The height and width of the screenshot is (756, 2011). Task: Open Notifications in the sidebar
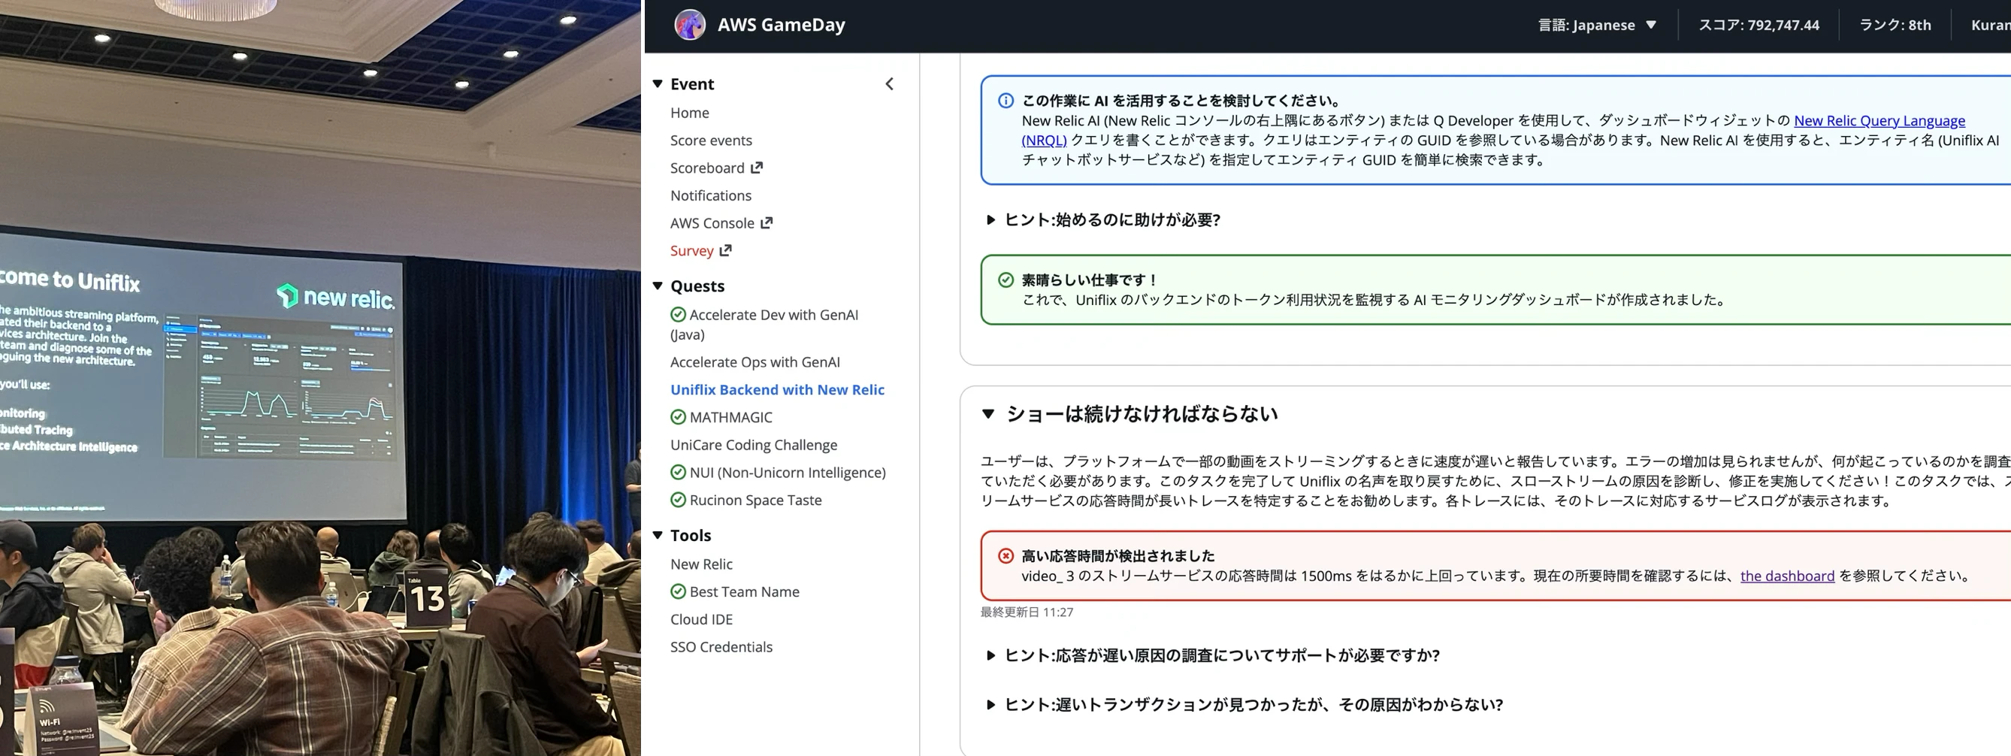click(x=710, y=195)
